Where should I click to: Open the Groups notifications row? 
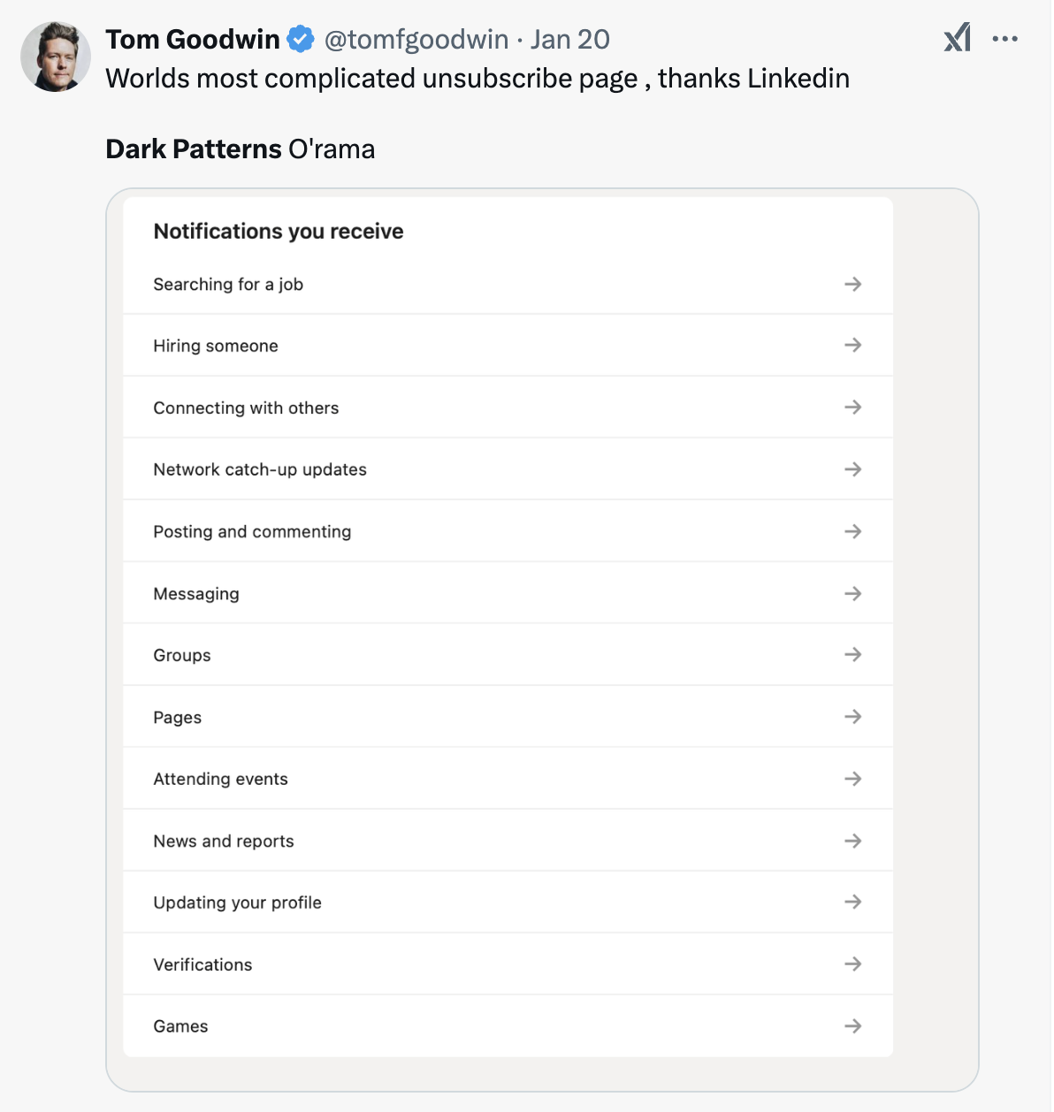click(508, 655)
